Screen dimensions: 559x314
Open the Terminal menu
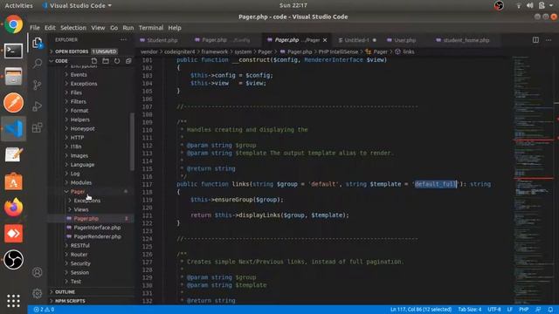coord(151,28)
